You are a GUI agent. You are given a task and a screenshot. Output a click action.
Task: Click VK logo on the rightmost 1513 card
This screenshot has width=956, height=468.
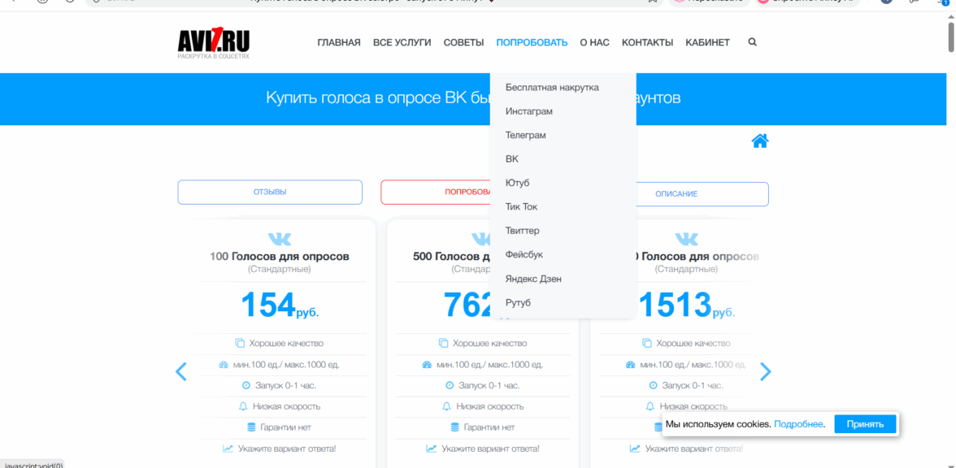point(686,239)
